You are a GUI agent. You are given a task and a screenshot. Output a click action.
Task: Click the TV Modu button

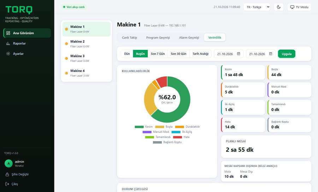(299, 7)
